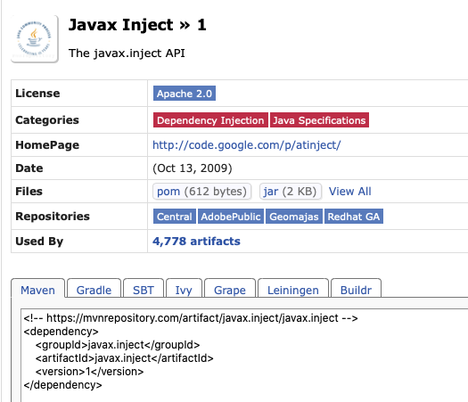Open the Central repository tag
Image resolution: width=468 pixels, height=402 pixels.
tap(175, 217)
